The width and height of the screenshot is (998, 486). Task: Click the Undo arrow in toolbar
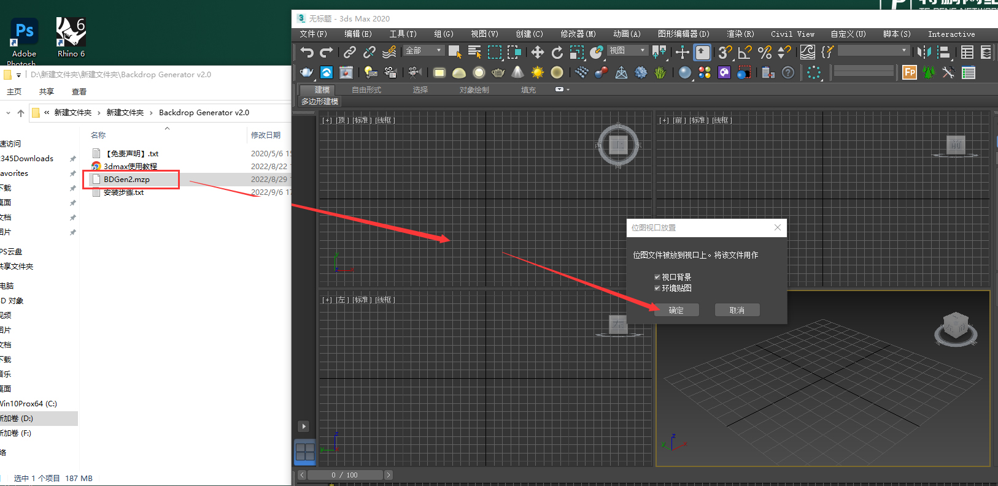pyautogui.click(x=307, y=53)
